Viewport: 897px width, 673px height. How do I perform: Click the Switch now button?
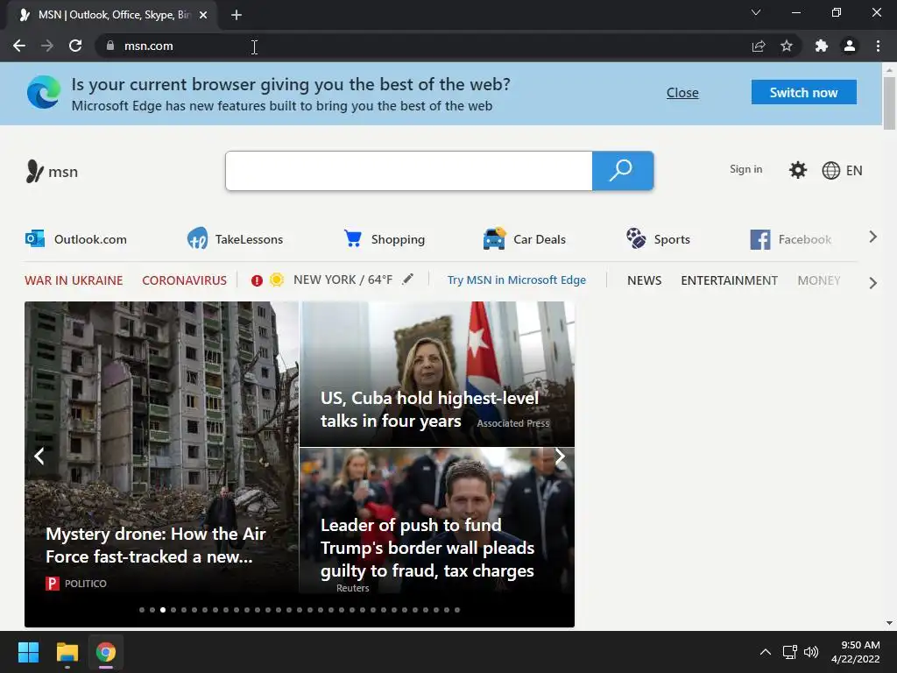tap(804, 92)
